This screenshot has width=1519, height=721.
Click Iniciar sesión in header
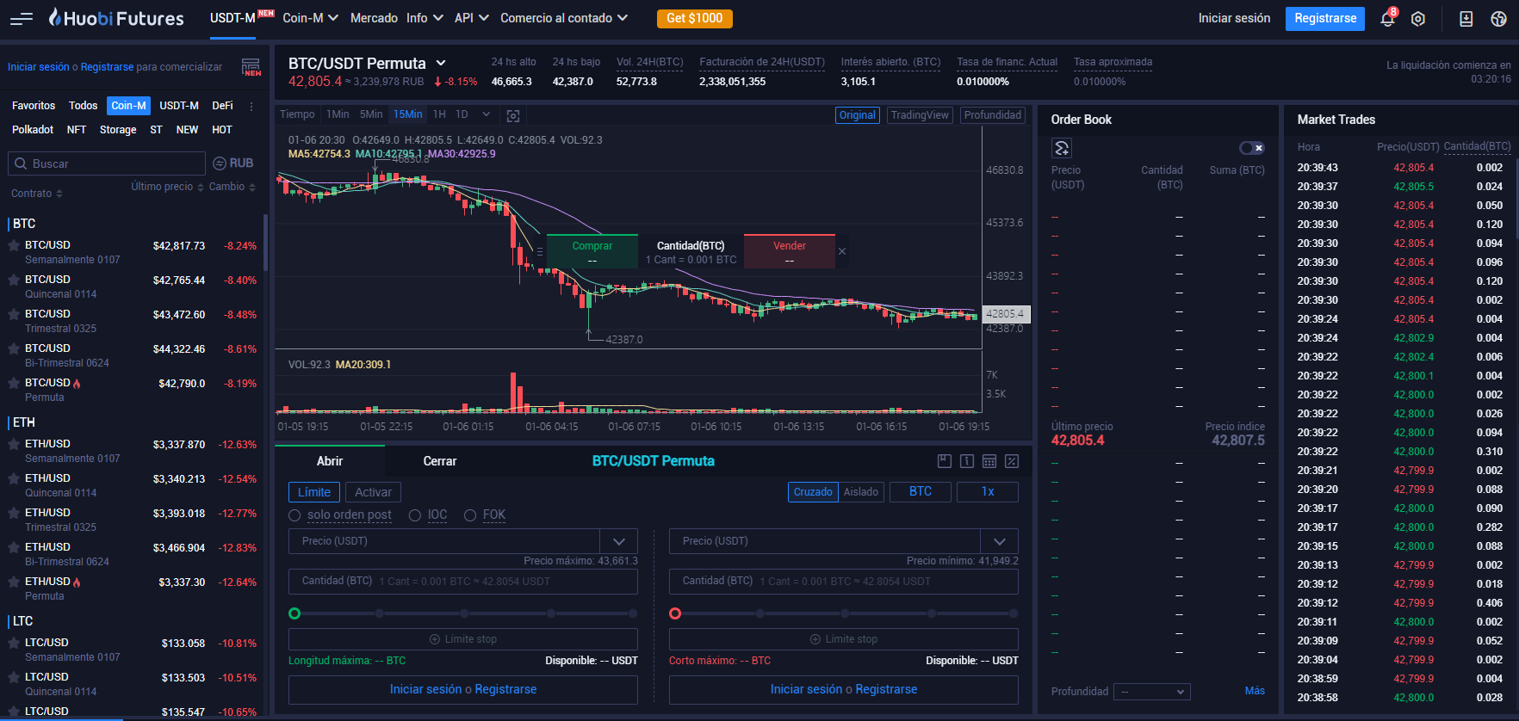(1234, 18)
